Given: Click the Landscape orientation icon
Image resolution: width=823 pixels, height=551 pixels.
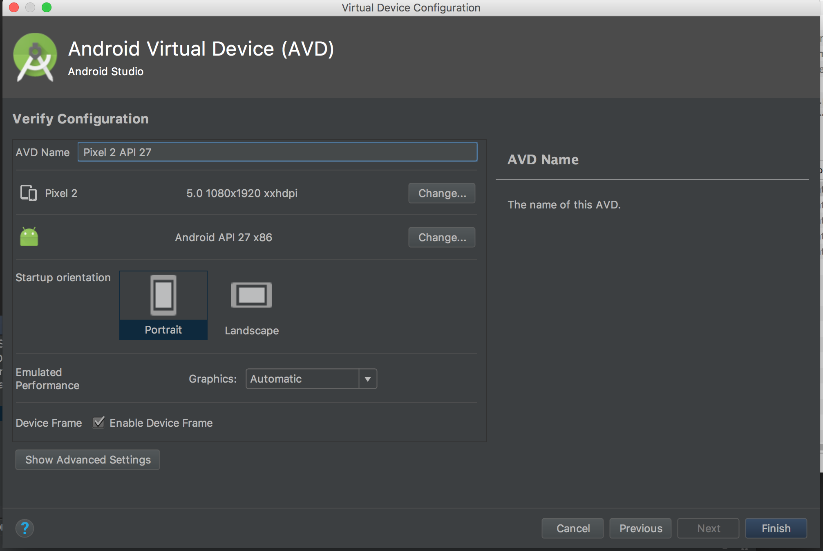Looking at the screenshot, I should coord(251,295).
